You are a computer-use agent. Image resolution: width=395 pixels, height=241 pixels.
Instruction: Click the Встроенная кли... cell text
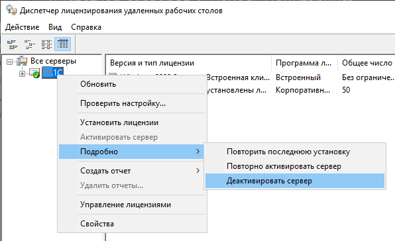point(238,77)
